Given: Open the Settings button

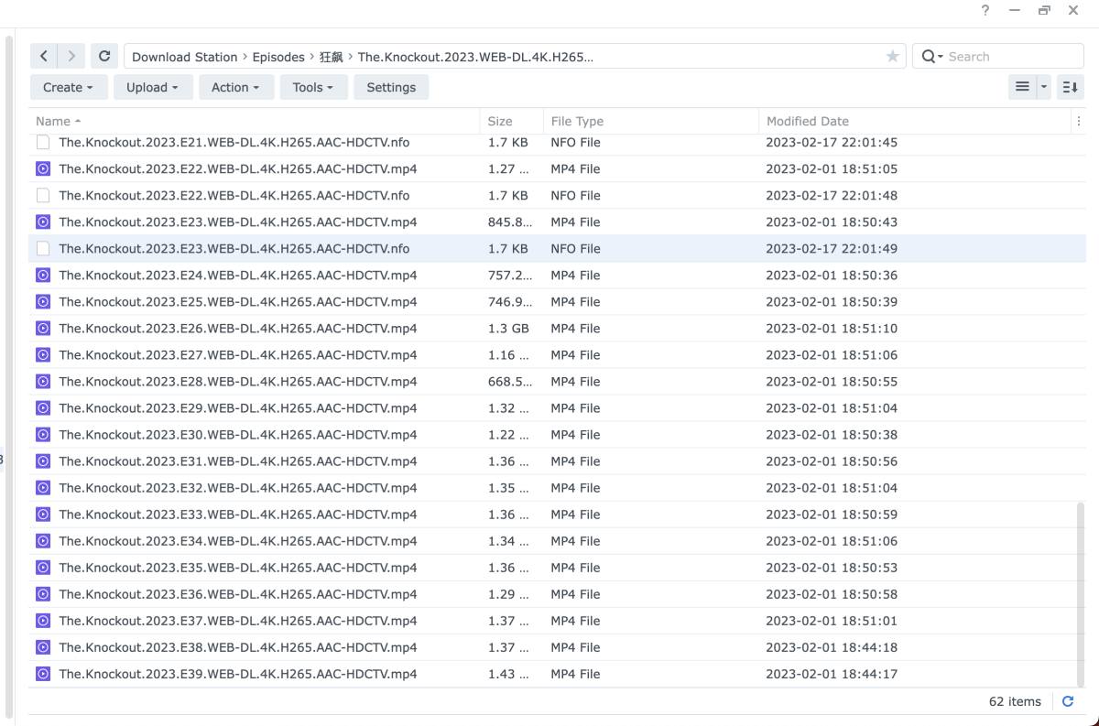Looking at the screenshot, I should pyautogui.click(x=391, y=87).
